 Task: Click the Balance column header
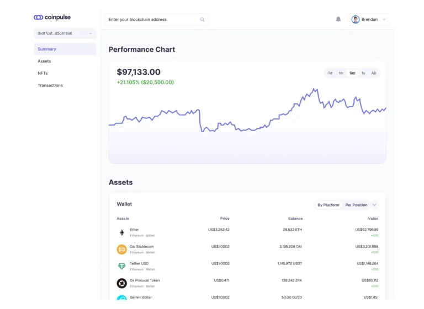[x=295, y=219]
